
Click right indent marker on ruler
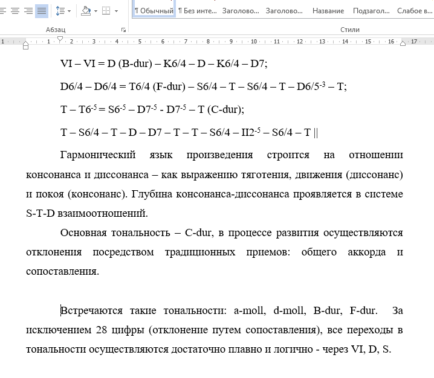click(403, 43)
